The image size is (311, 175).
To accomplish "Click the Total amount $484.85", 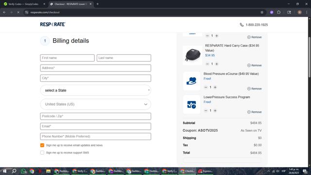I will coord(256,153).
